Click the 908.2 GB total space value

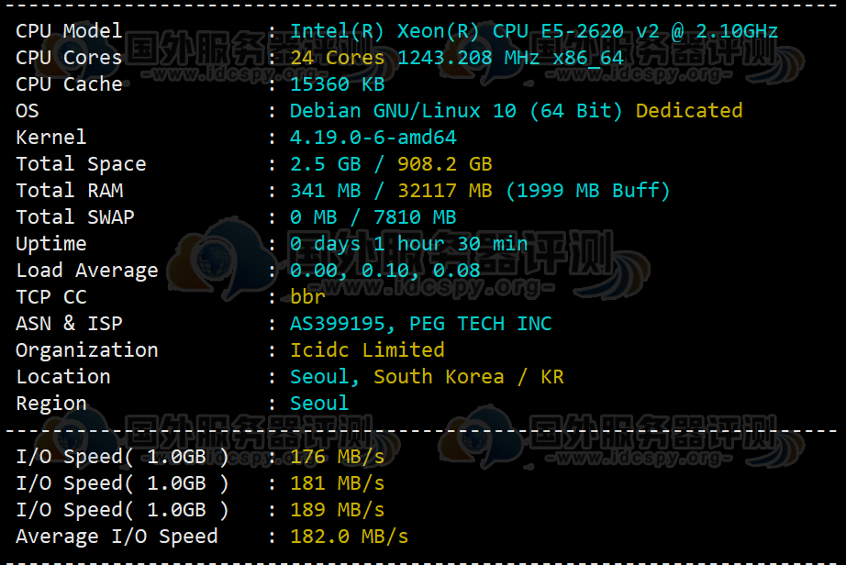click(444, 164)
